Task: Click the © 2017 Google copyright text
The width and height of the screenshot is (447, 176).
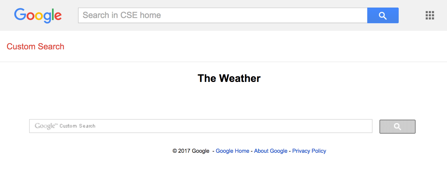Action: (x=191, y=151)
